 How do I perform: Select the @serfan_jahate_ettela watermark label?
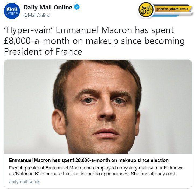pos(172,9)
